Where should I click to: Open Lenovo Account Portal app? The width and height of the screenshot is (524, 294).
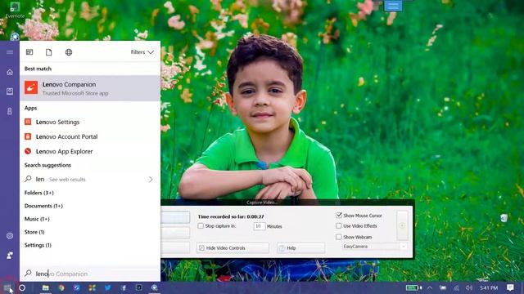pos(90,136)
